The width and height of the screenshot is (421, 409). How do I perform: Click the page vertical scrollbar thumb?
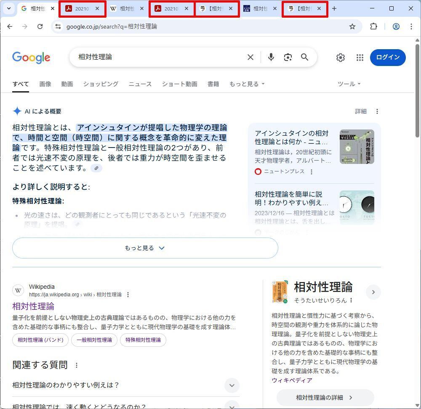[x=417, y=91]
